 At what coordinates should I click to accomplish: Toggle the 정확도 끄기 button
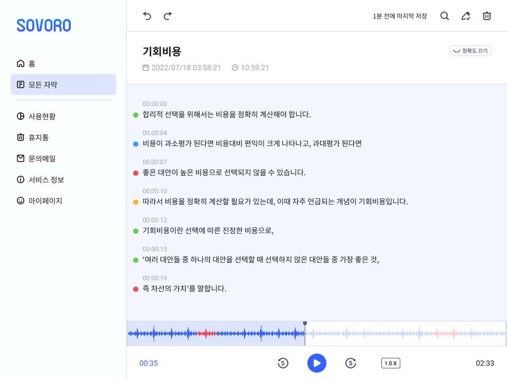coord(471,51)
